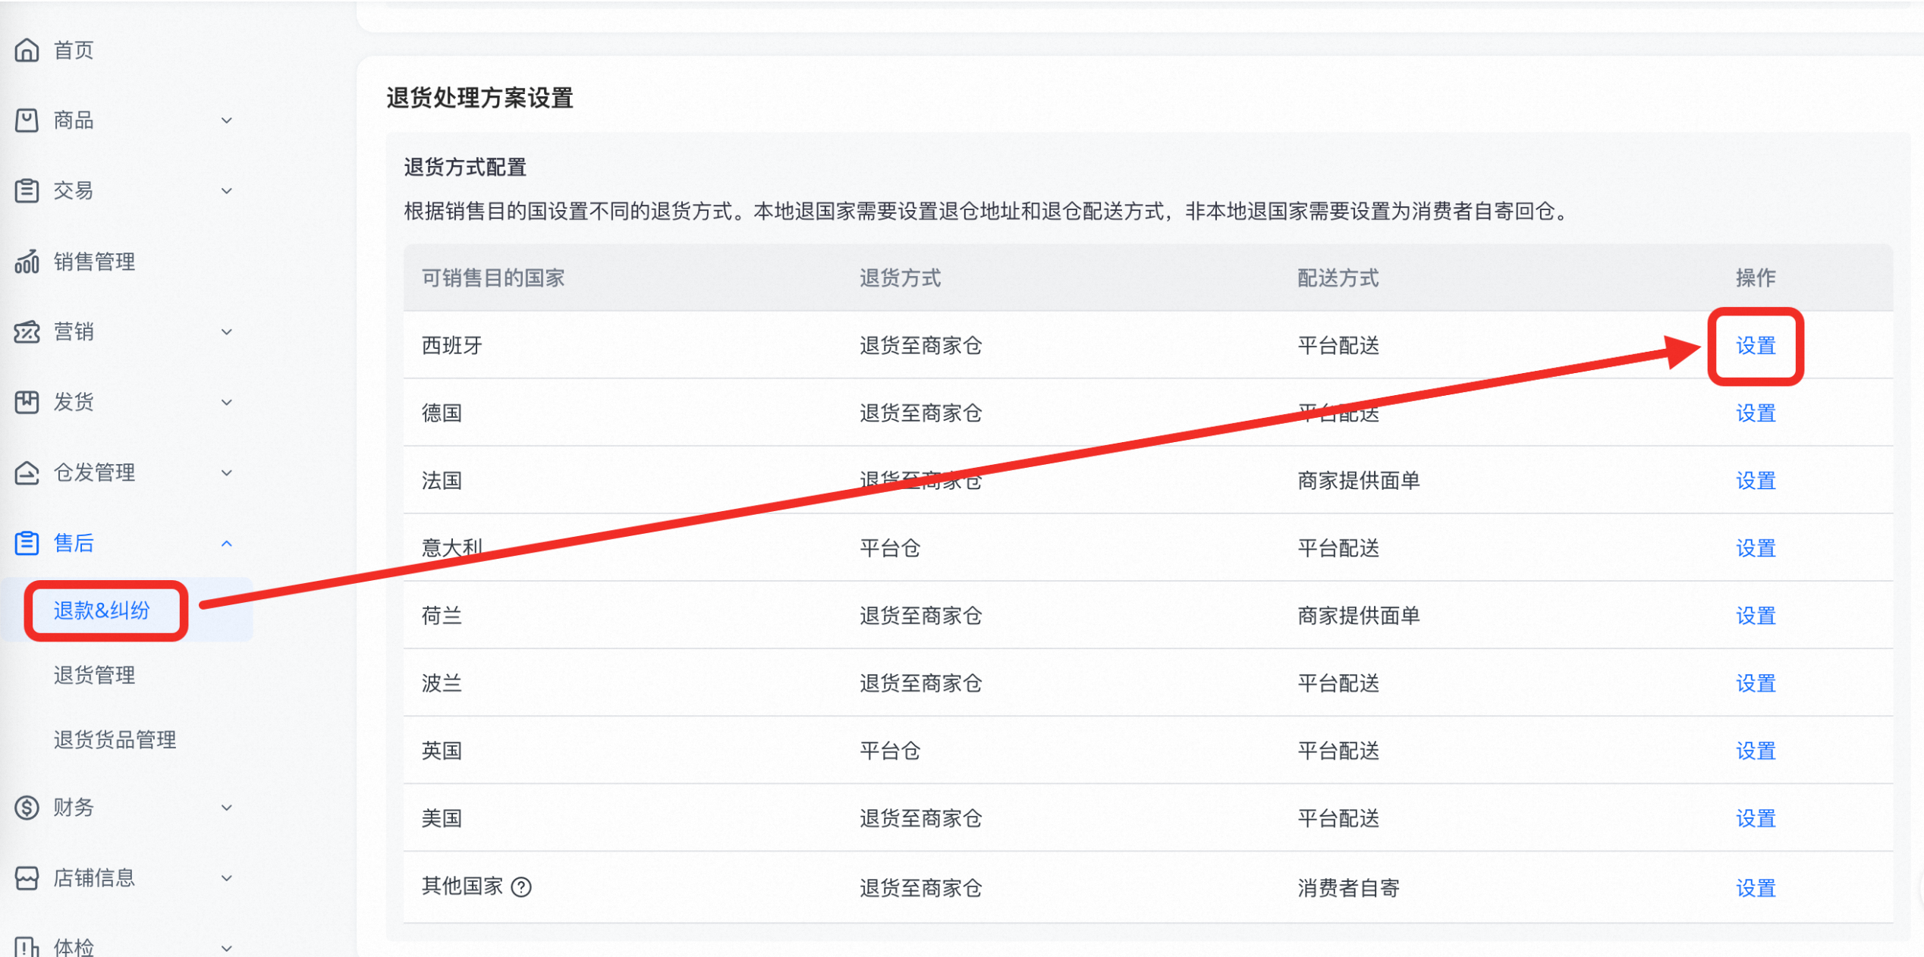Viewport: 1924px width, 957px height.
Task: Select the highlighted 退款&纠纷 menu entry
Action: tap(102, 610)
